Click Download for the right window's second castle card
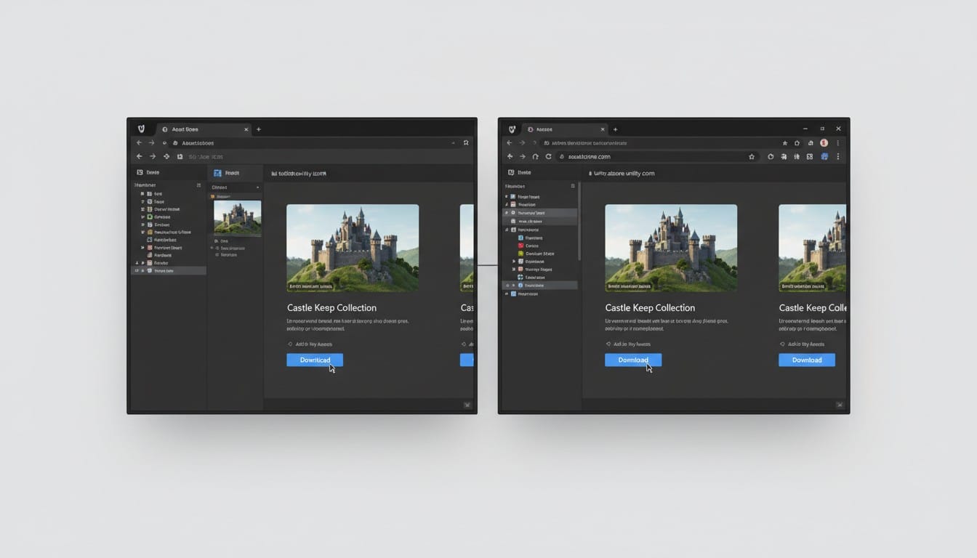977x558 pixels. tap(807, 360)
